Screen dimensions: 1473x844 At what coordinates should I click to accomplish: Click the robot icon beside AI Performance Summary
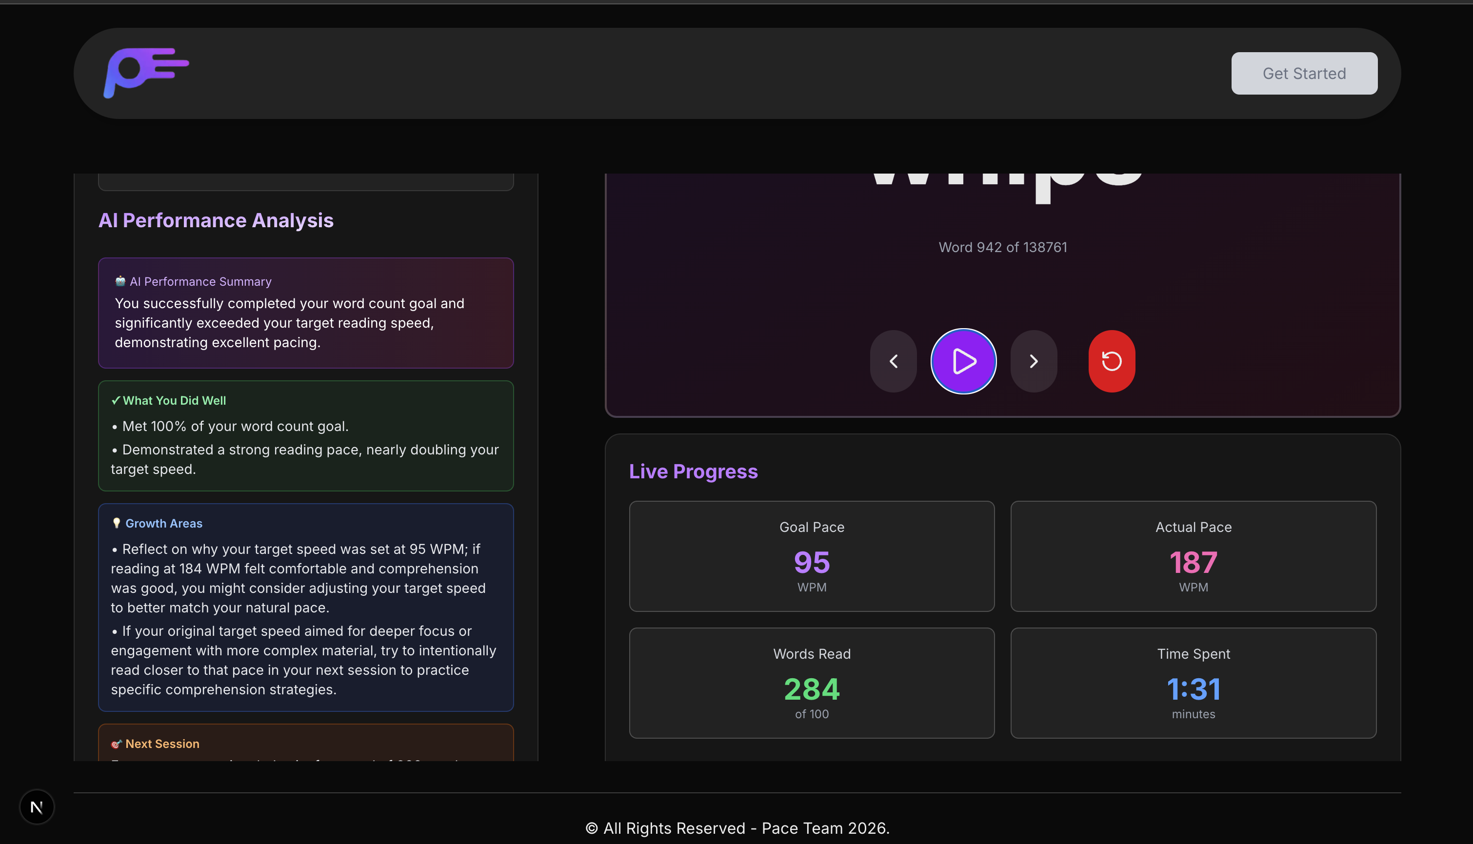(120, 281)
